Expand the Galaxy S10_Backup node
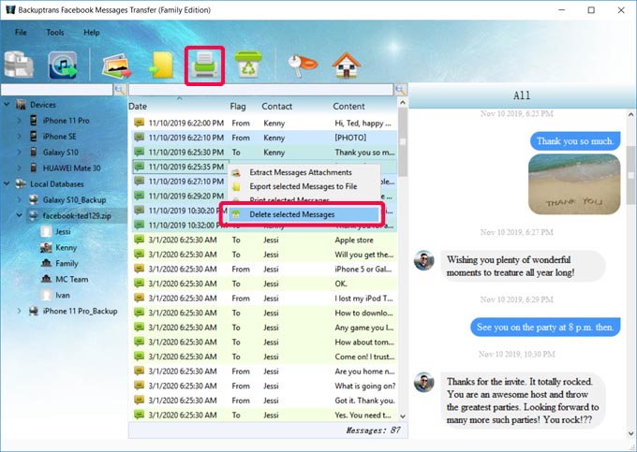The height and width of the screenshot is (452, 637). (19, 199)
